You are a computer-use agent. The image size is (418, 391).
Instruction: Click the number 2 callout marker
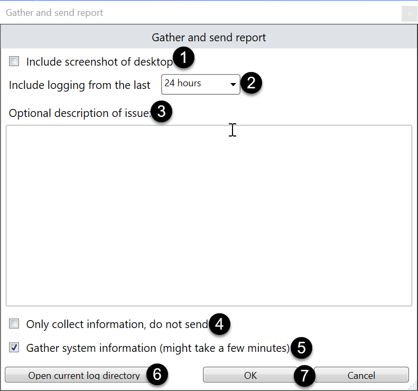tap(252, 84)
